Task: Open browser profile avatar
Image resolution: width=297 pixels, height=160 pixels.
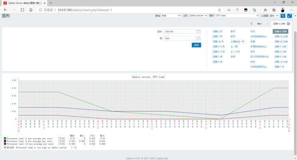Action: 283,10
